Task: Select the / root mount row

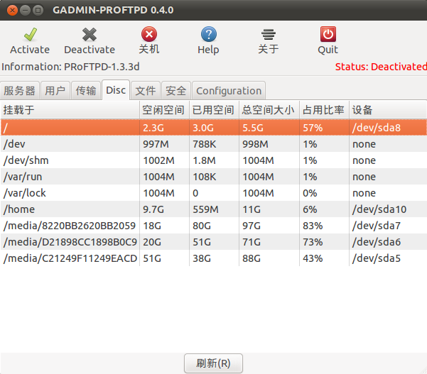Action: point(213,128)
